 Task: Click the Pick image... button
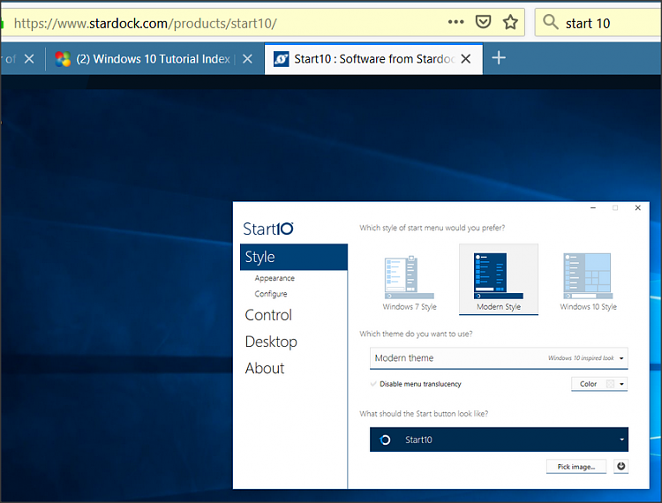click(x=576, y=467)
